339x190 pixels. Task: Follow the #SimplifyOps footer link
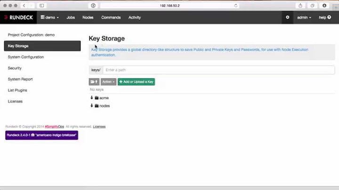point(55,127)
